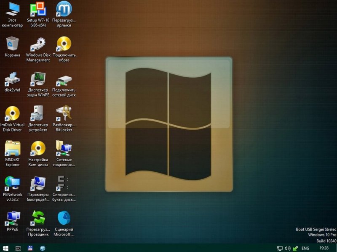This screenshot has width=337, height=252.
Task: Click the volume speaker tray icon
Action: 288,248
